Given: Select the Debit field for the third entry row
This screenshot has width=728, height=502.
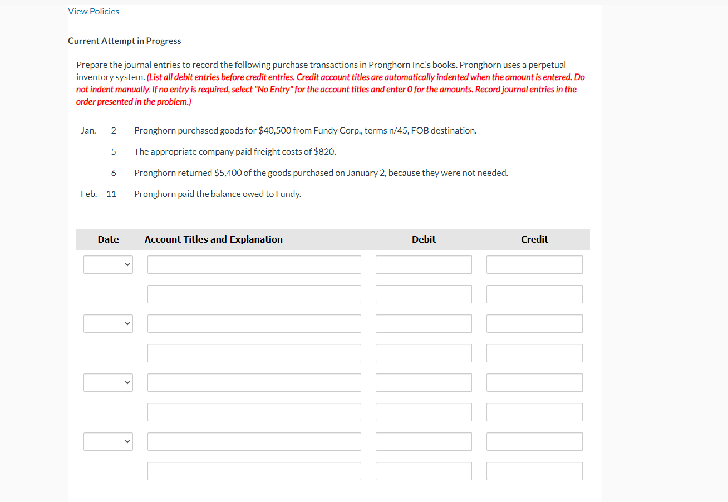Looking at the screenshot, I should [x=424, y=323].
